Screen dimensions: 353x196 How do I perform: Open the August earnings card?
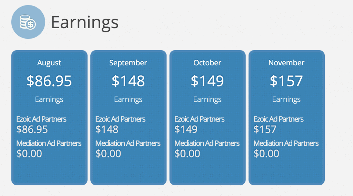(49, 118)
